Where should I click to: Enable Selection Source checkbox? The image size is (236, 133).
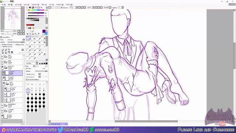[1, 47]
